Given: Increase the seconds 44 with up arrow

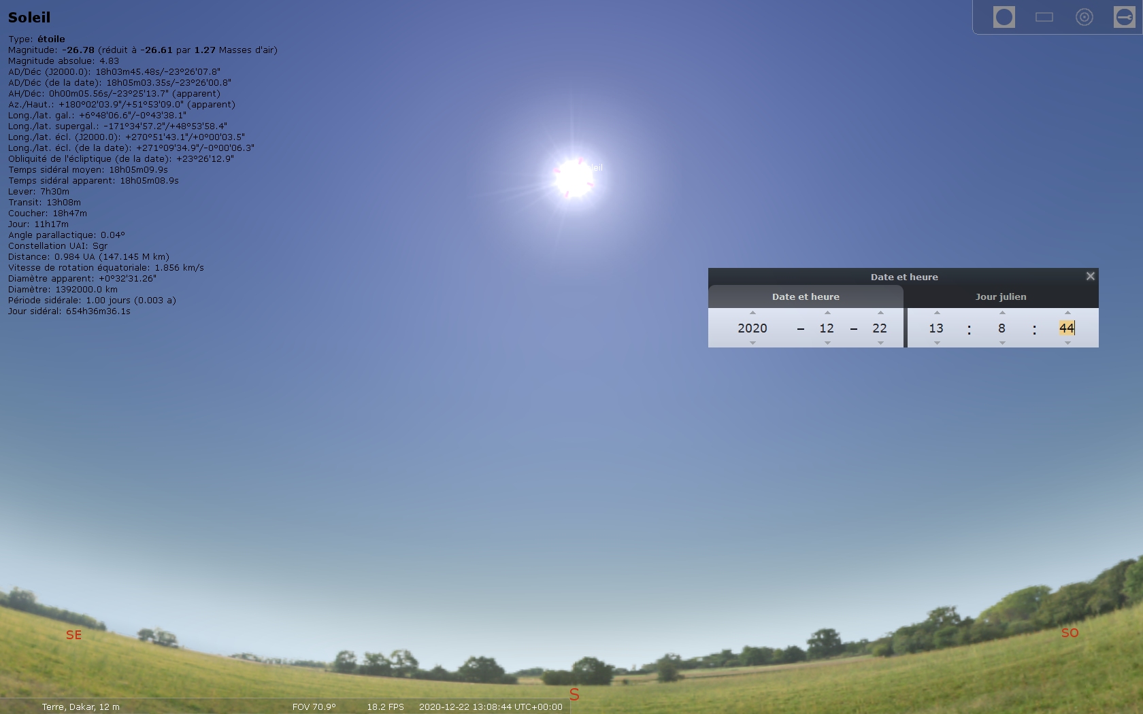Looking at the screenshot, I should [x=1067, y=313].
